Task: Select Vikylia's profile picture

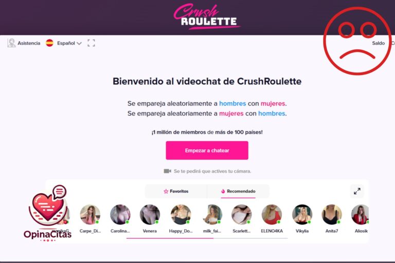Action: (x=302, y=214)
